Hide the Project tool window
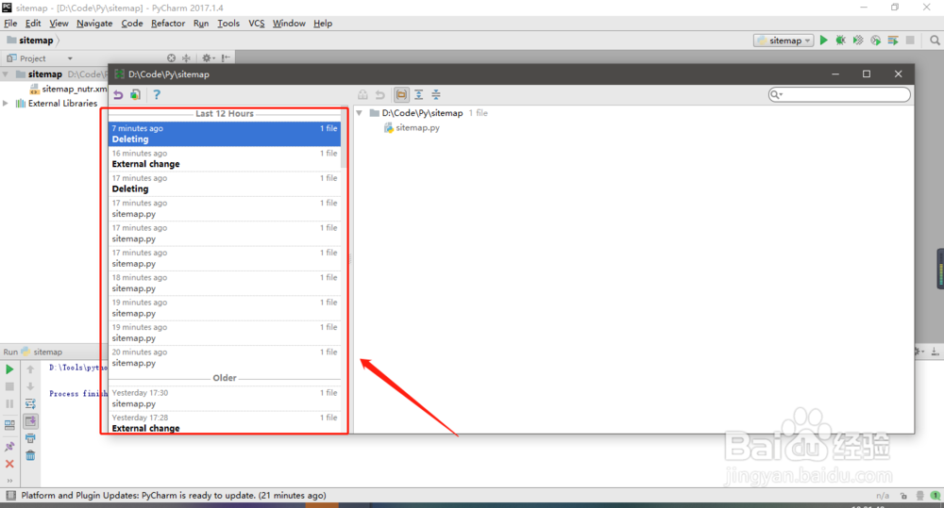The image size is (944, 508). click(226, 58)
